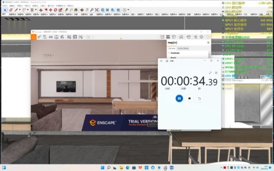Pause the running stopwatch

click(179, 98)
